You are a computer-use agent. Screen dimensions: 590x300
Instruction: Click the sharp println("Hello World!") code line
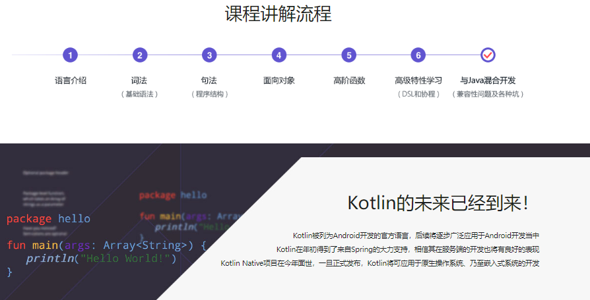[101, 259]
